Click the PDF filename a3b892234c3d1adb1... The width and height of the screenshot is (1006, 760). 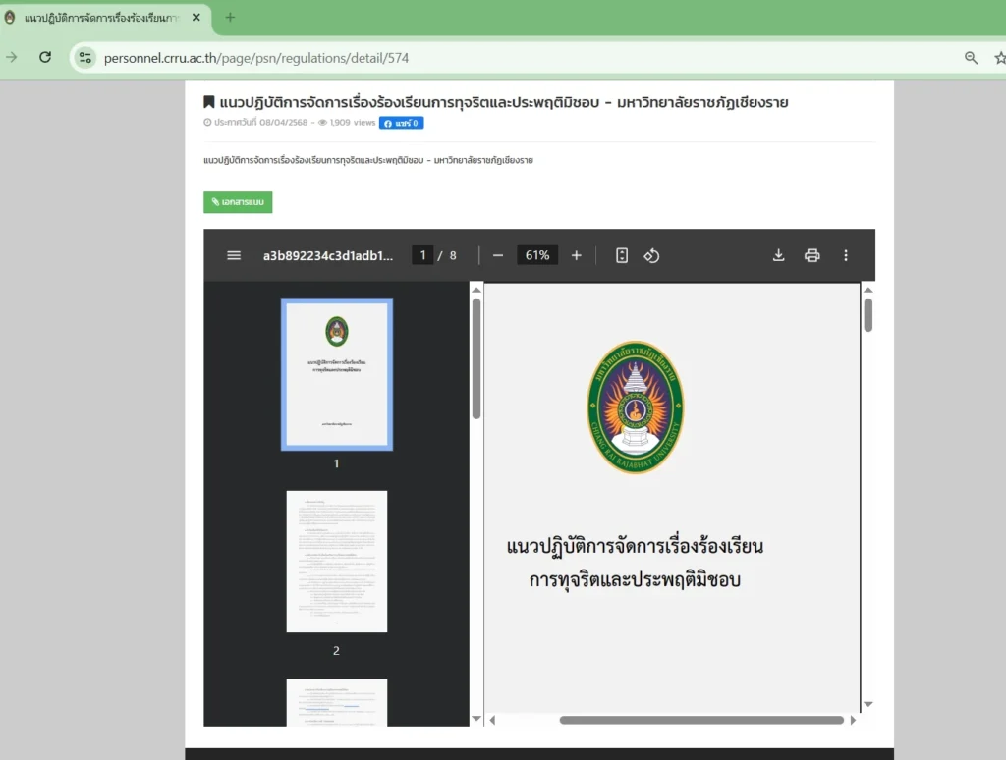(x=328, y=256)
